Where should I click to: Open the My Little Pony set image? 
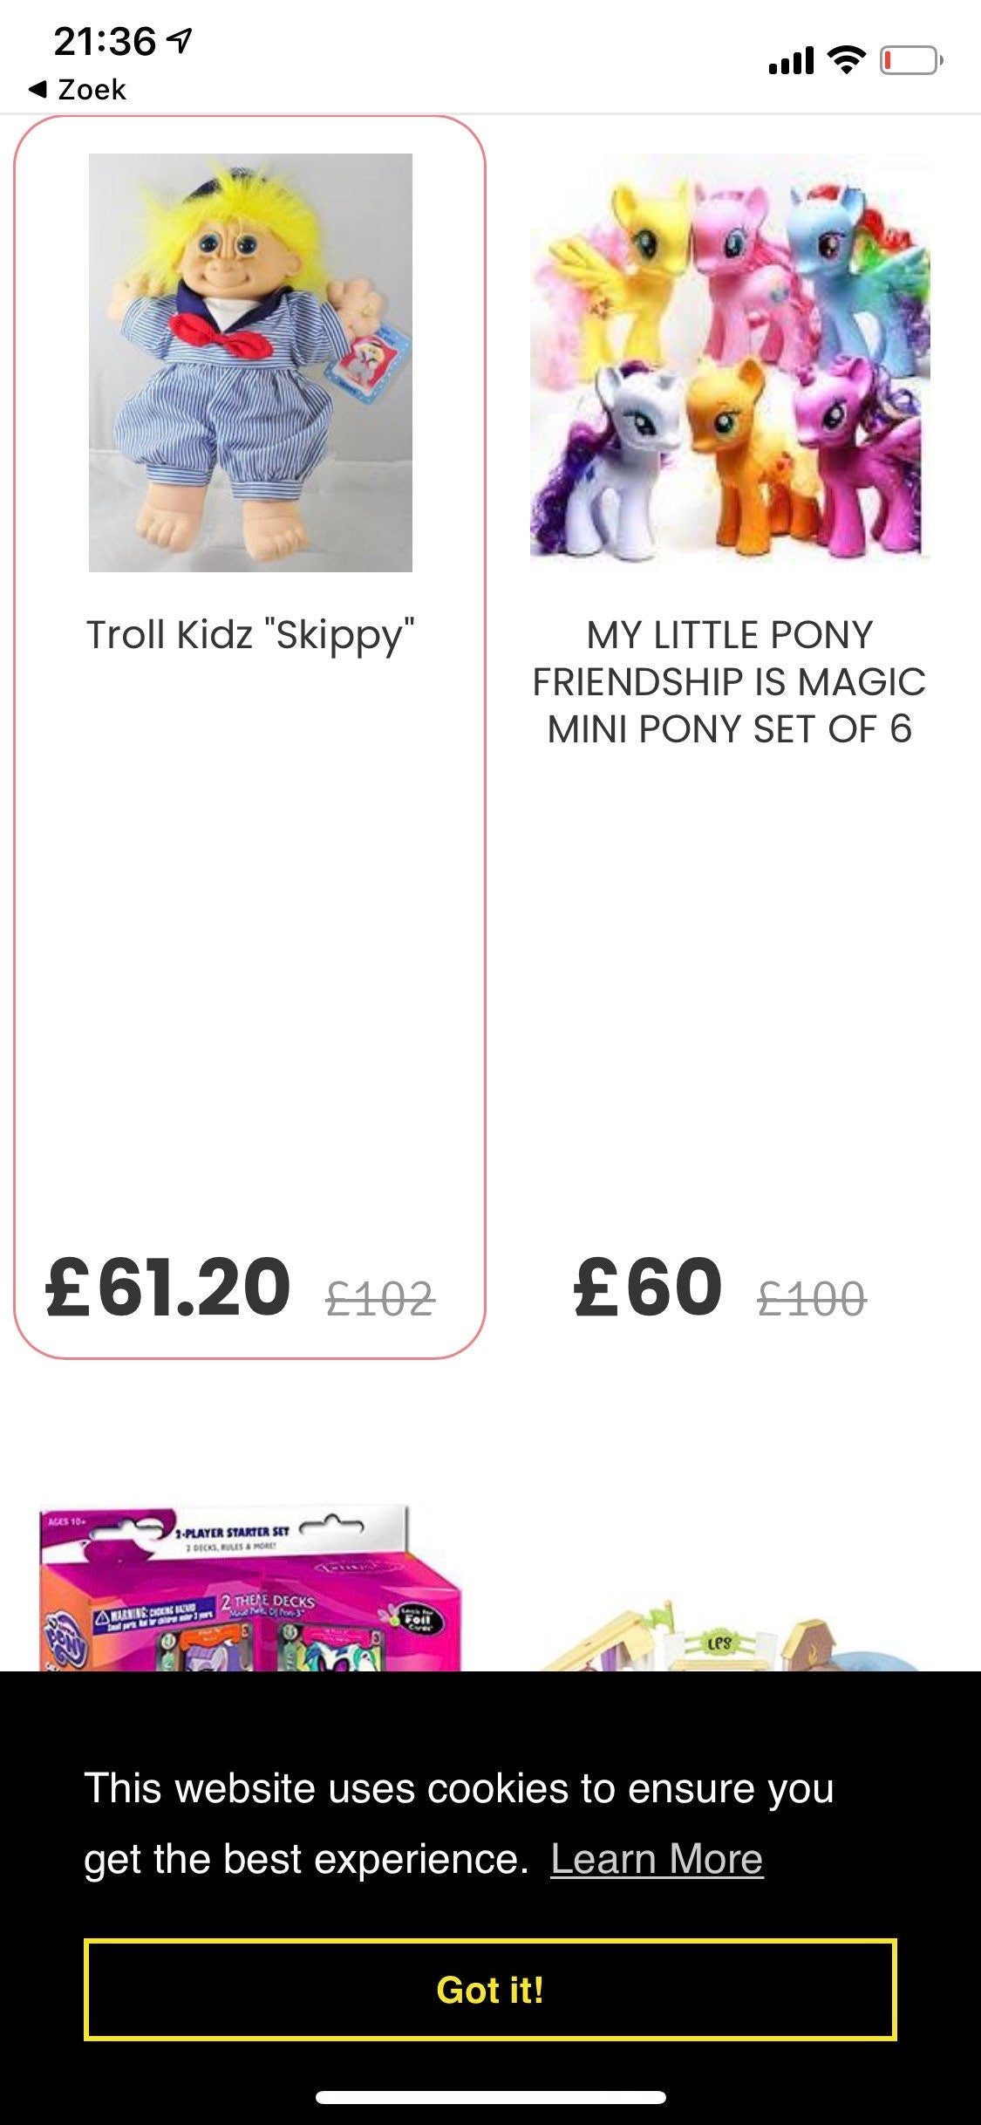click(730, 358)
